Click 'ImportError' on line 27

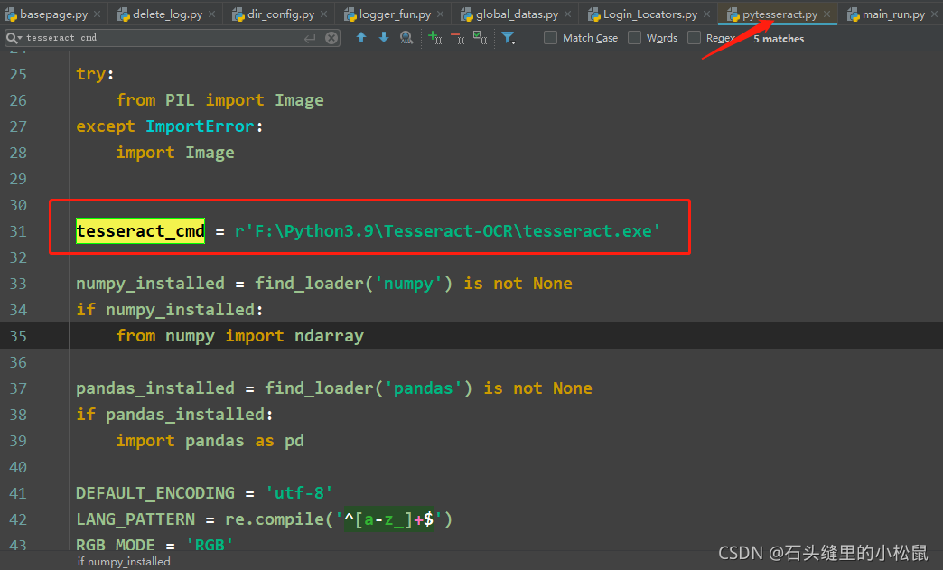point(201,126)
